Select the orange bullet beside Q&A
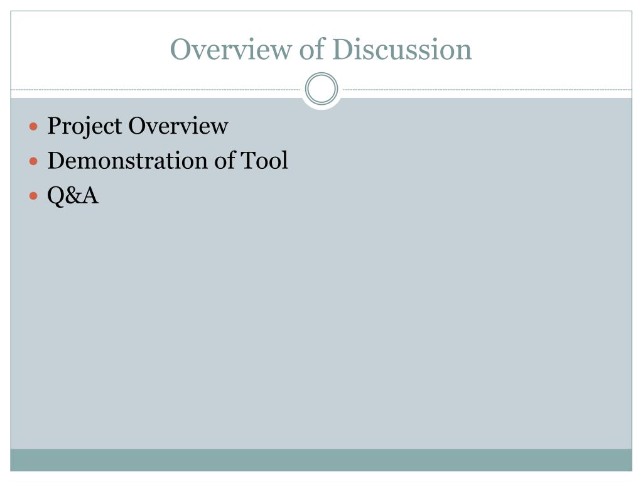The width and height of the screenshot is (643, 482). coord(34,196)
